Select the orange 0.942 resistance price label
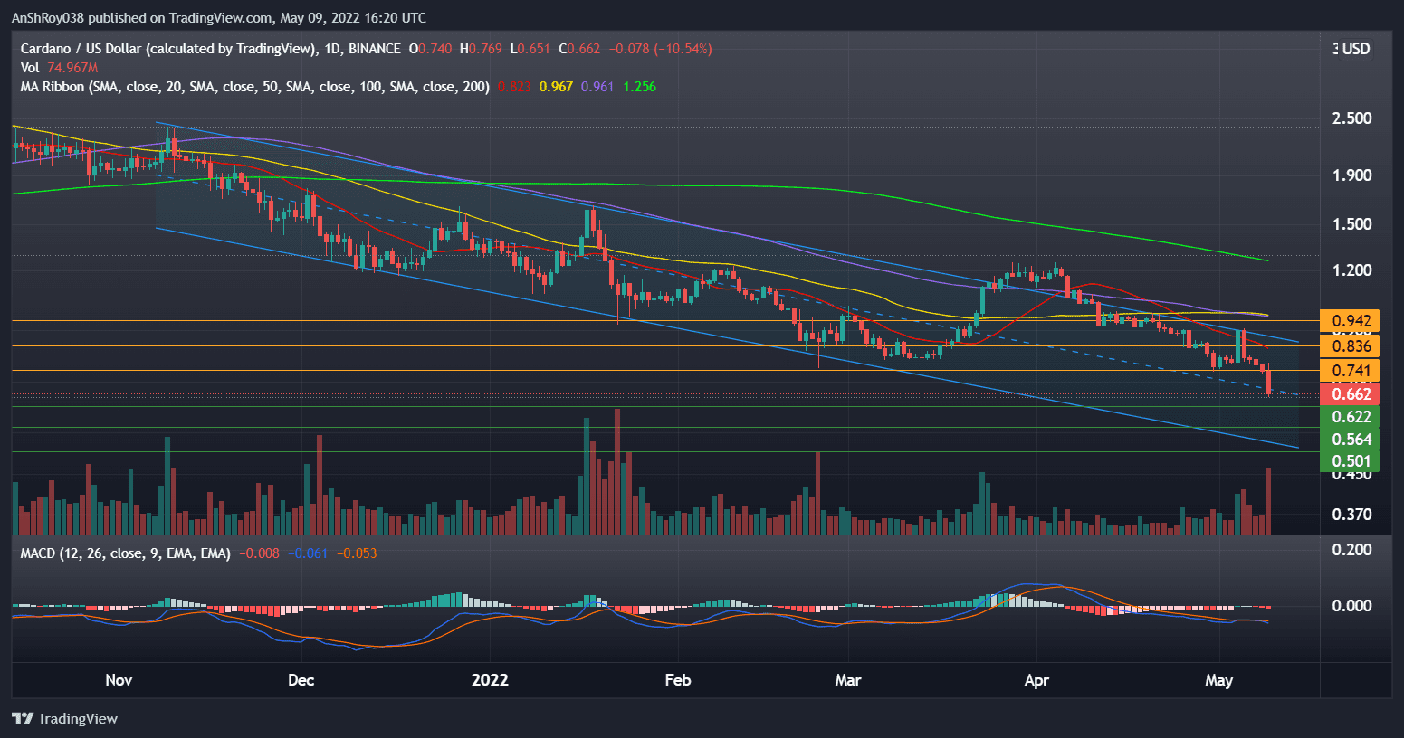The height and width of the screenshot is (738, 1404). [x=1351, y=321]
